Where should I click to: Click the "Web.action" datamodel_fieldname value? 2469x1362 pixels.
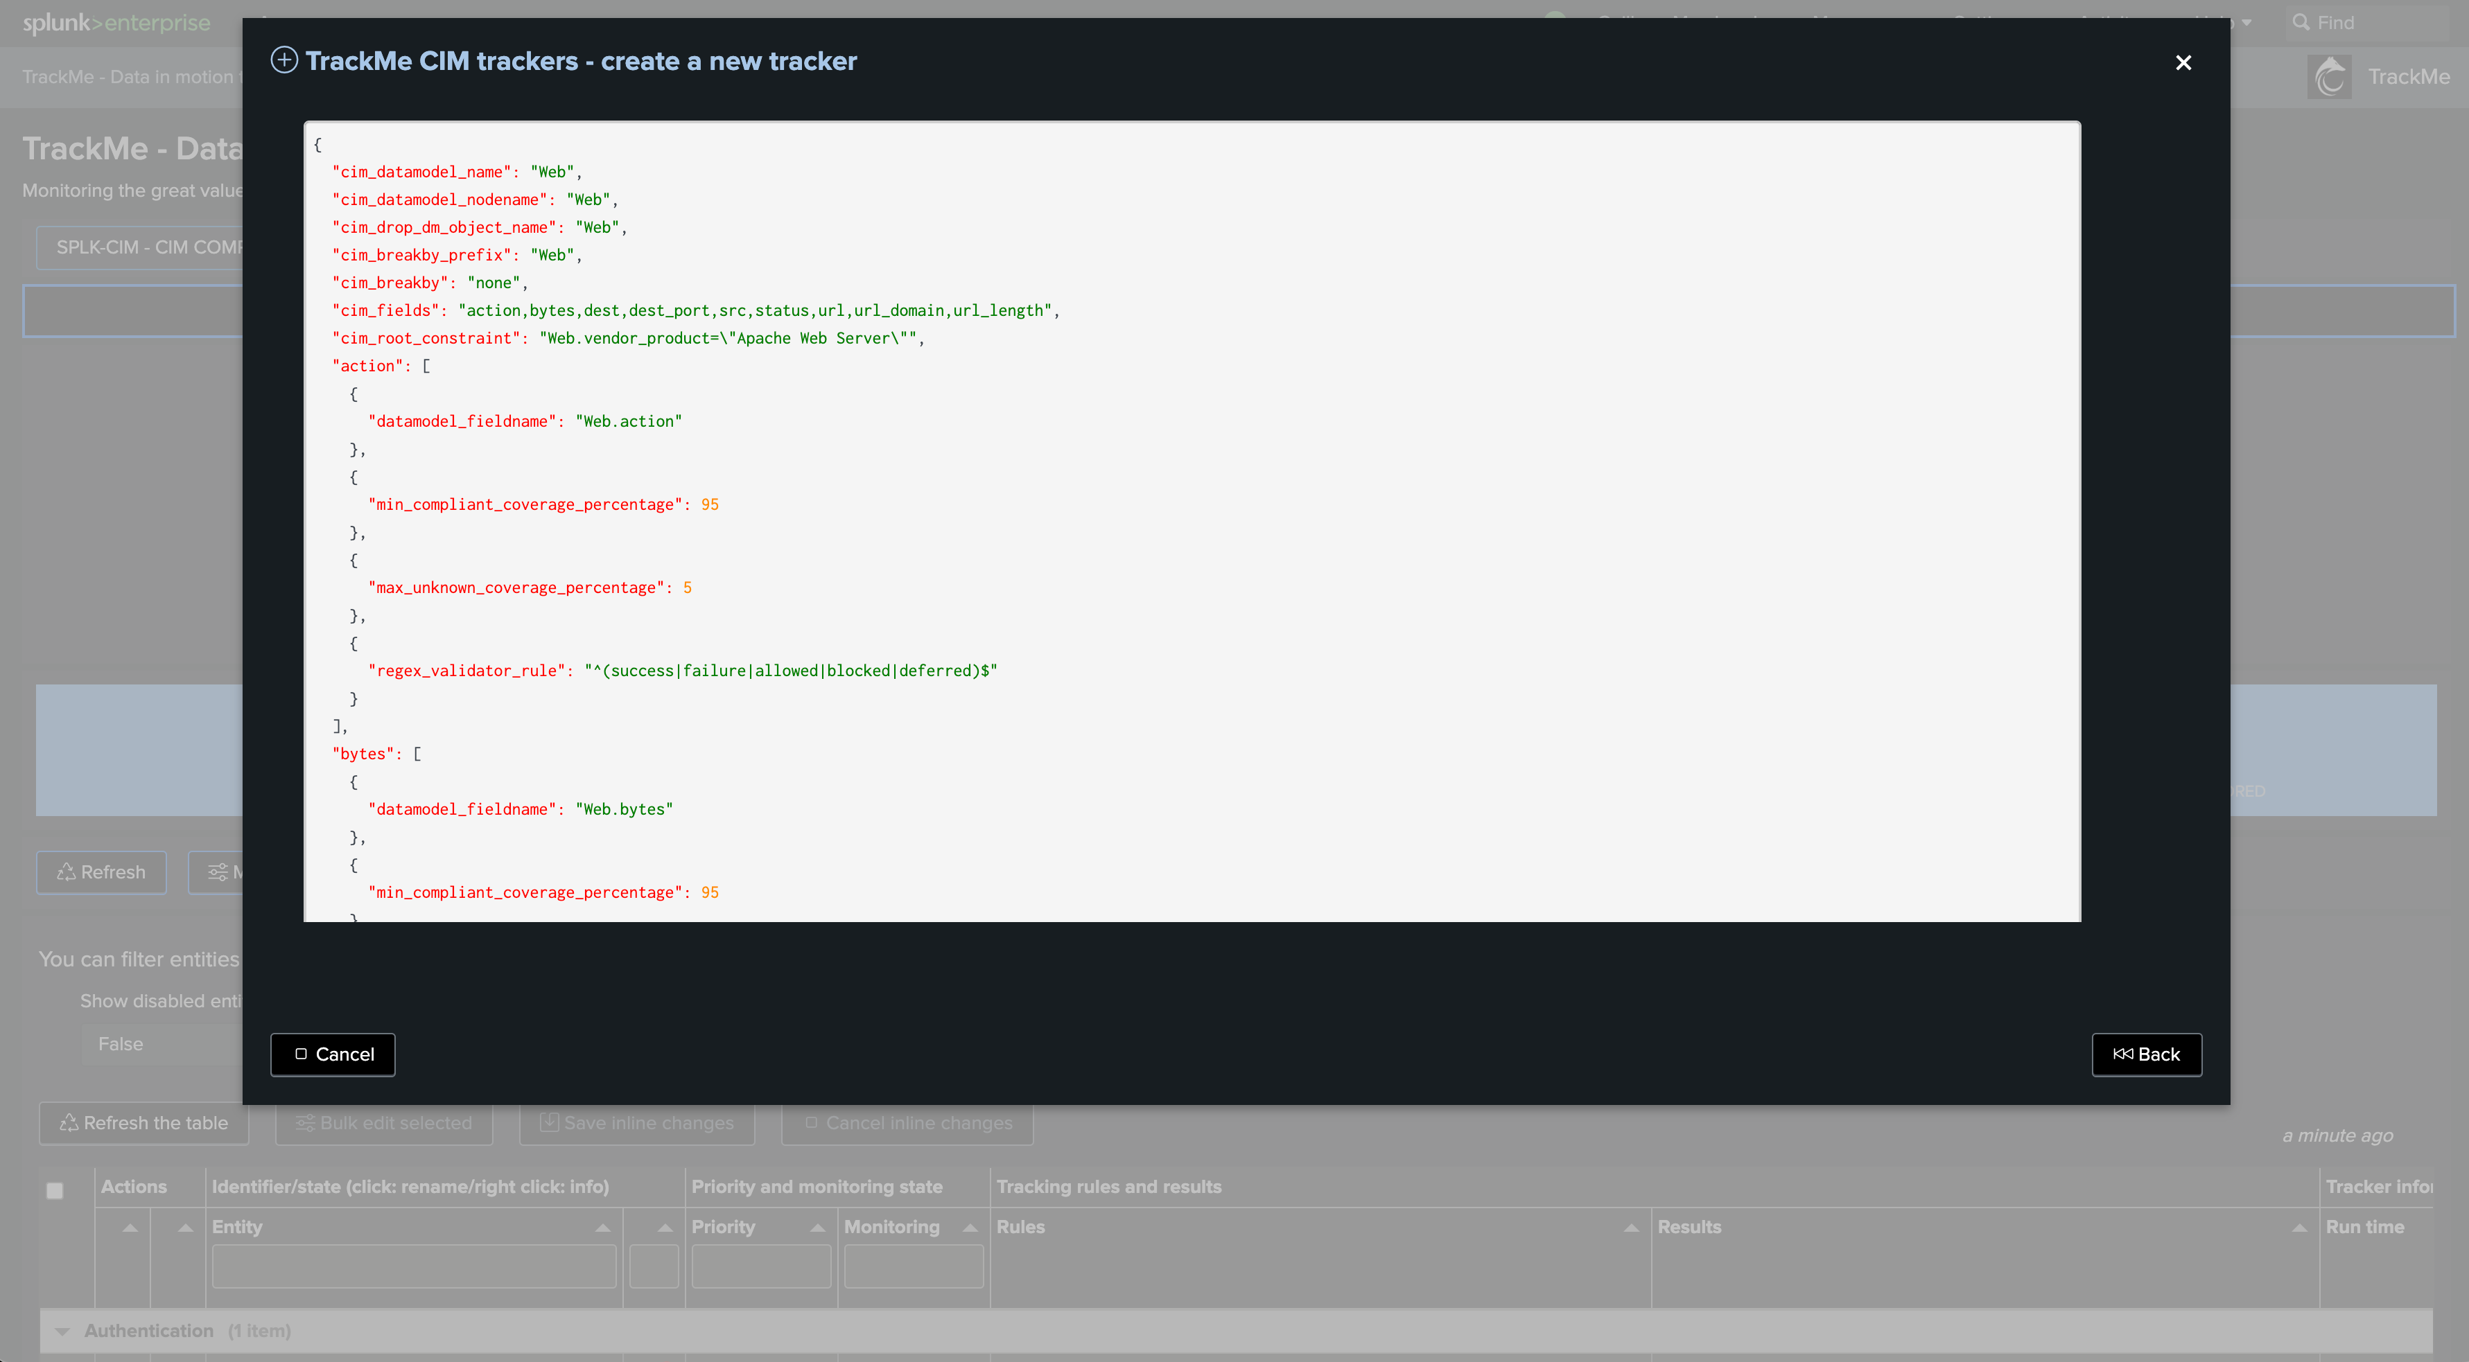pos(629,421)
